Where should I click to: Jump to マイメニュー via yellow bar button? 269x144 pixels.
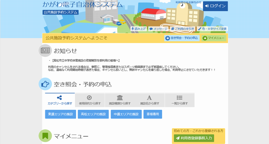click(214, 38)
